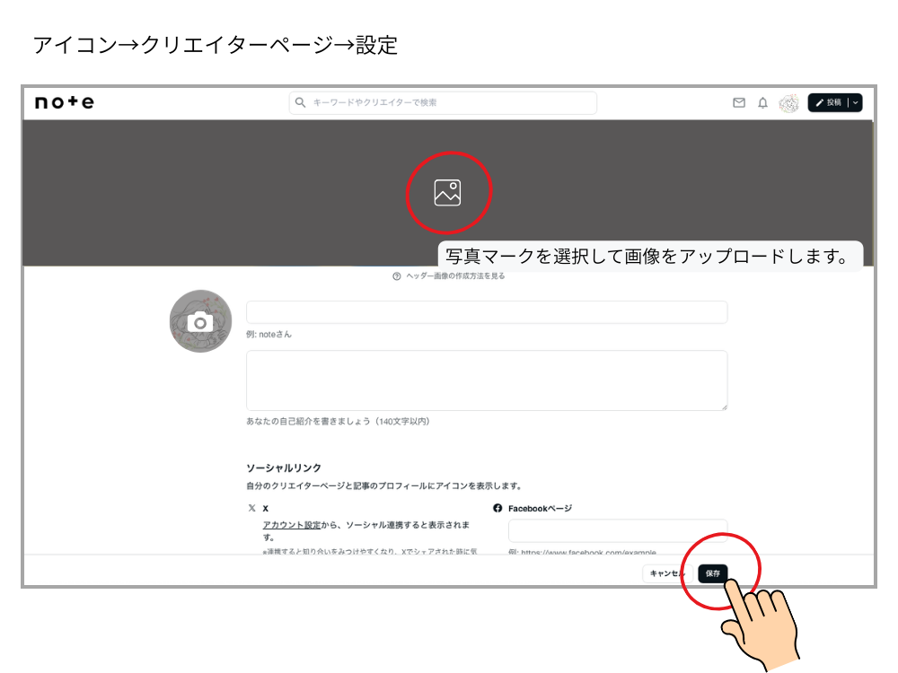The height and width of the screenshot is (673, 898).
Task: Open the mail notifications icon
Action: [x=738, y=103]
